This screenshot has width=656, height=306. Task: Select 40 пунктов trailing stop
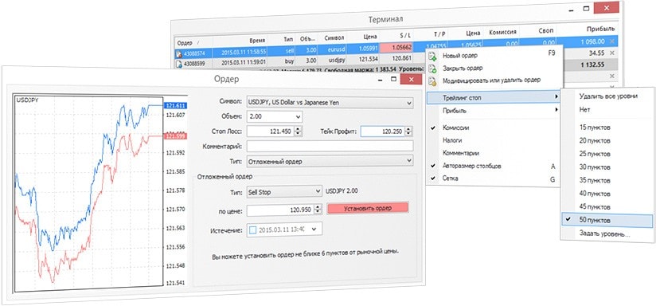tap(595, 194)
